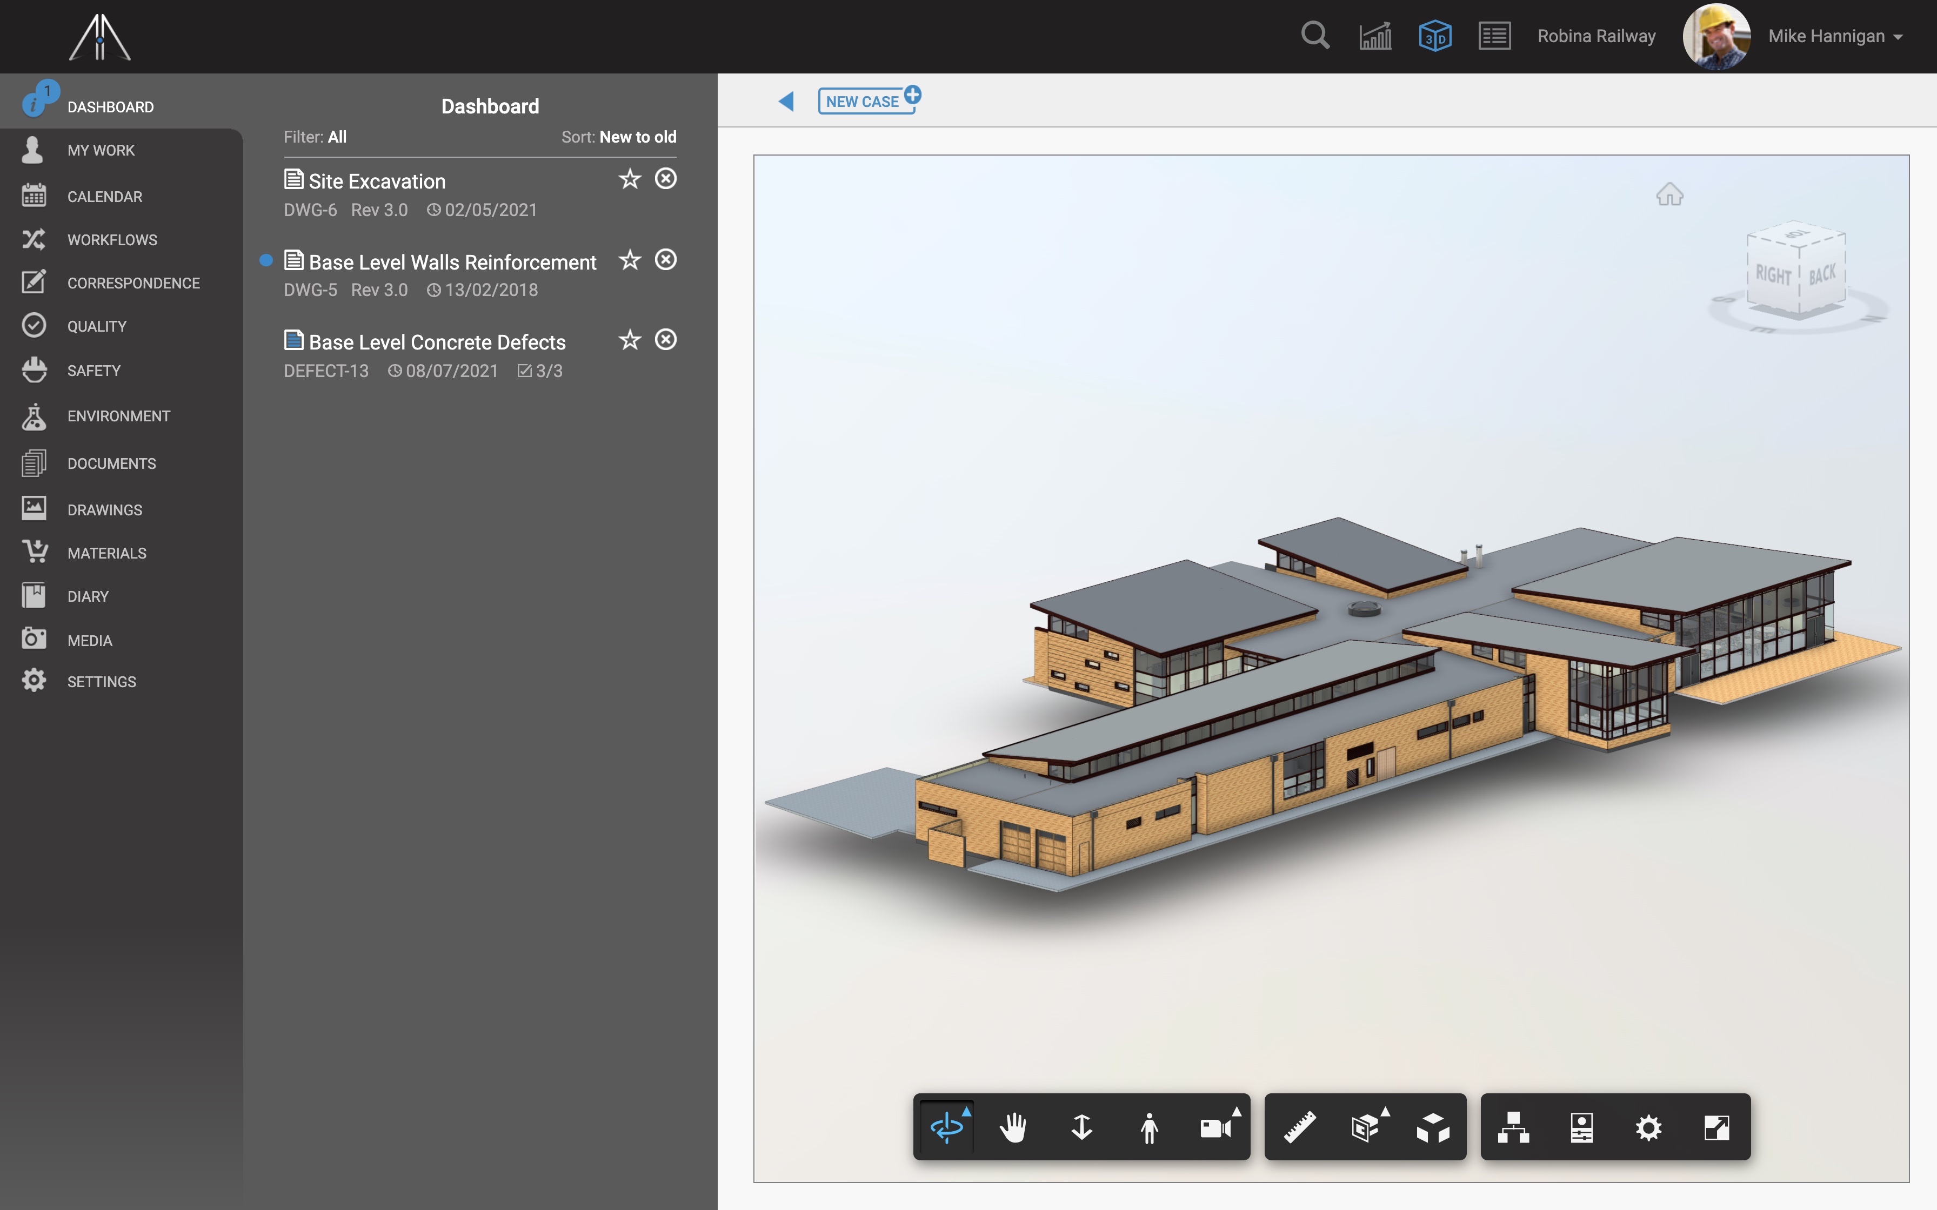The width and height of the screenshot is (1937, 1210).
Task: Click the RIGHT face of view cube
Action: click(1773, 274)
